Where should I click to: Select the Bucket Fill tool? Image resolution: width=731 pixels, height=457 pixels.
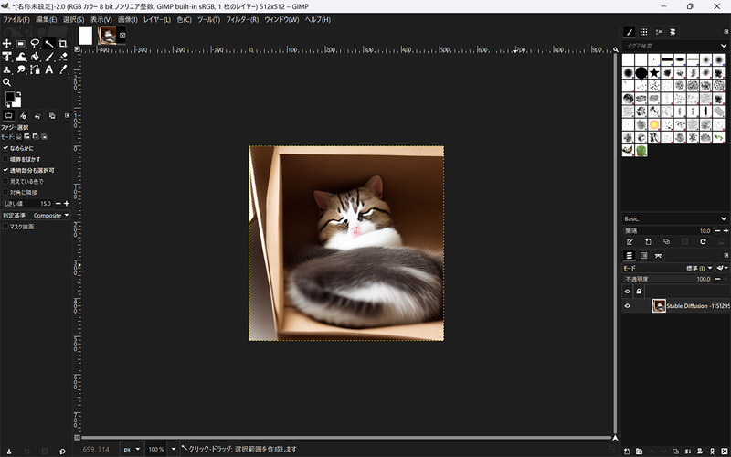coord(35,57)
